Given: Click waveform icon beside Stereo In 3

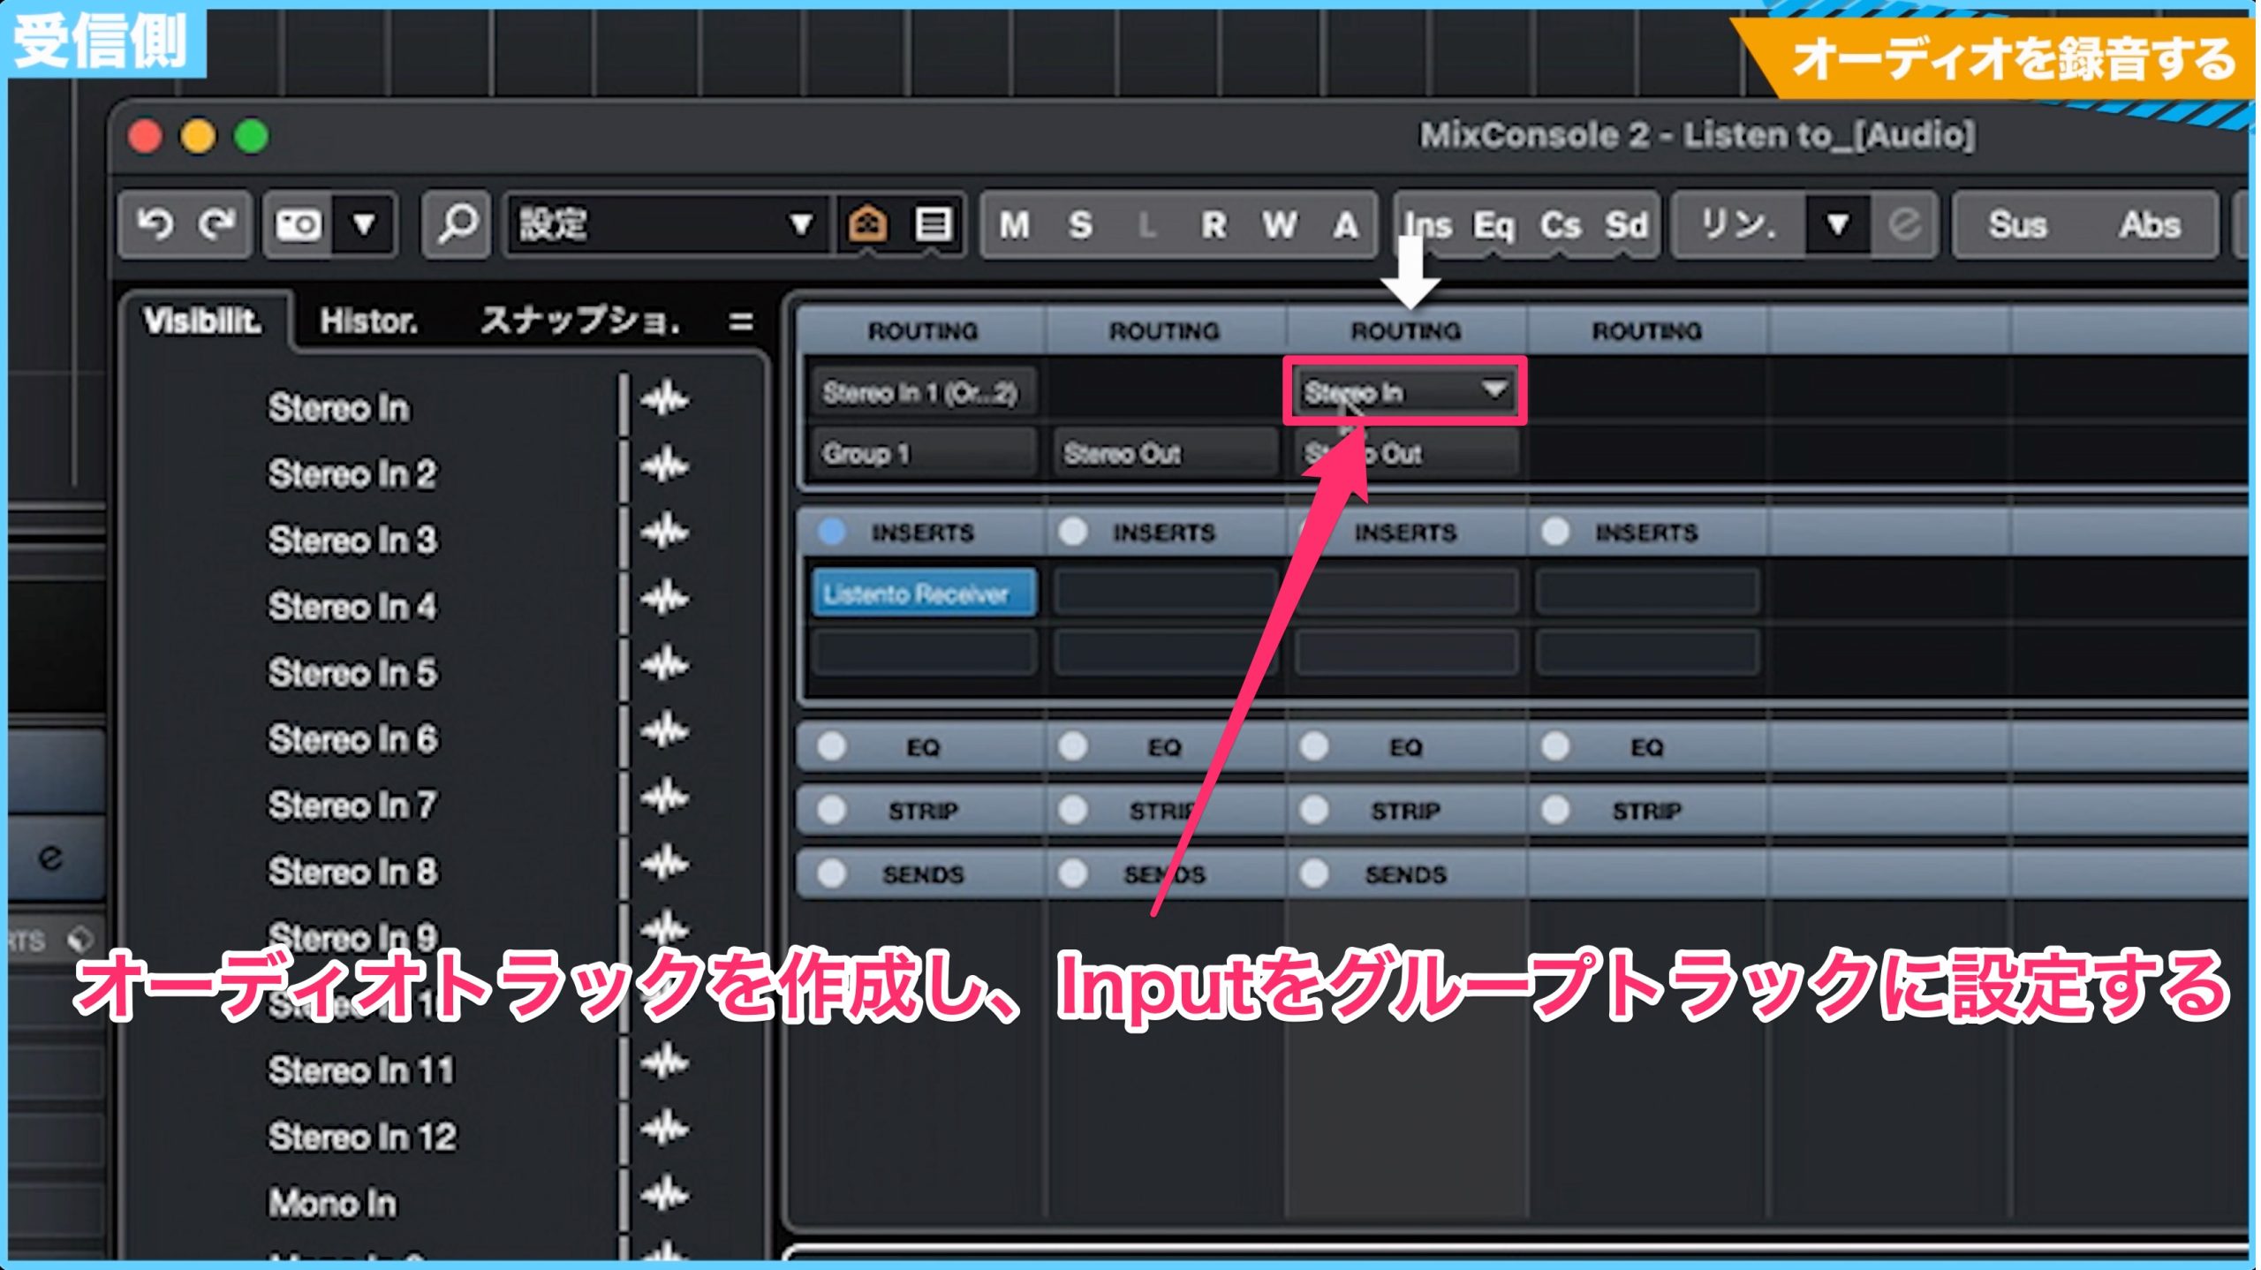Looking at the screenshot, I should [665, 533].
